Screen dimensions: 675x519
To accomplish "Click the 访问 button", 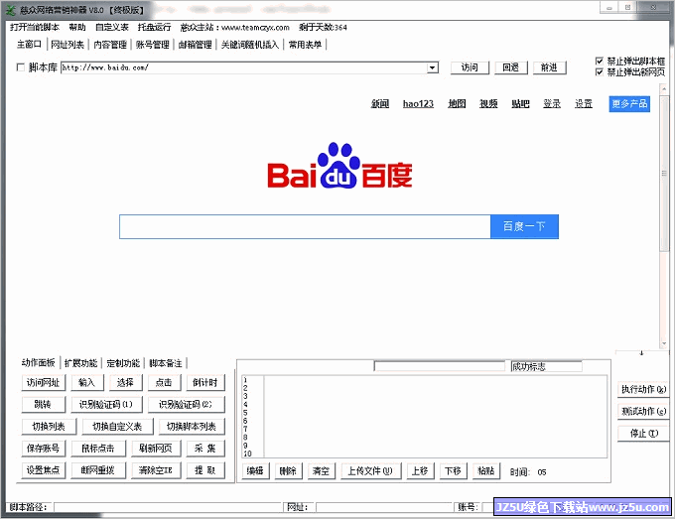I will [x=470, y=67].
